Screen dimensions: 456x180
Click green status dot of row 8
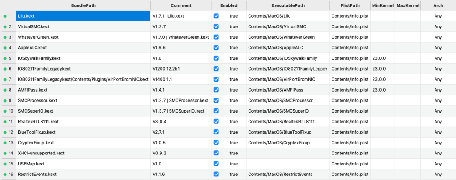(5, 90)
